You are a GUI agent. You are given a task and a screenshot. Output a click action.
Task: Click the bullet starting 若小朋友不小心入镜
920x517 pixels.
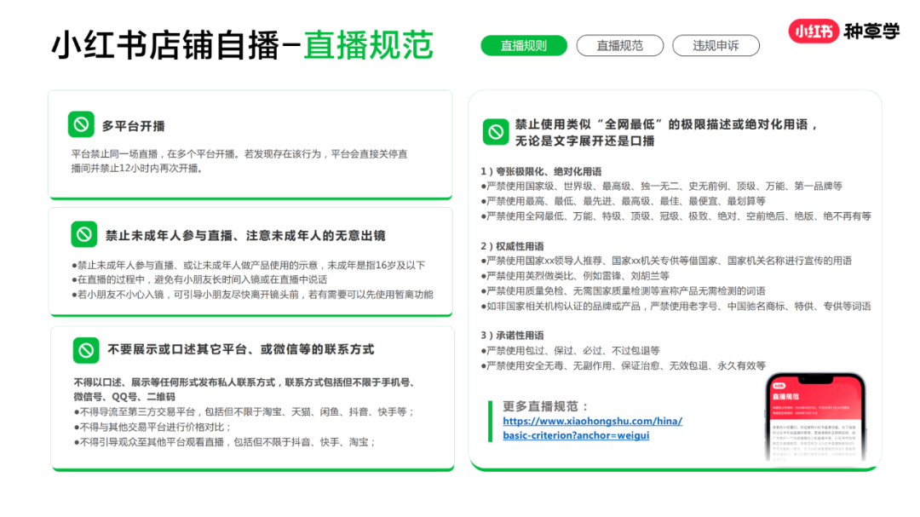coord(252,295)
